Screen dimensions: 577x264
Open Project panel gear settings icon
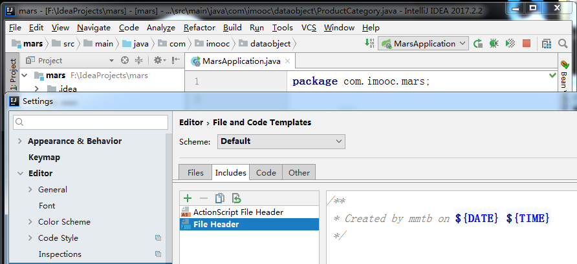point(159,60)
